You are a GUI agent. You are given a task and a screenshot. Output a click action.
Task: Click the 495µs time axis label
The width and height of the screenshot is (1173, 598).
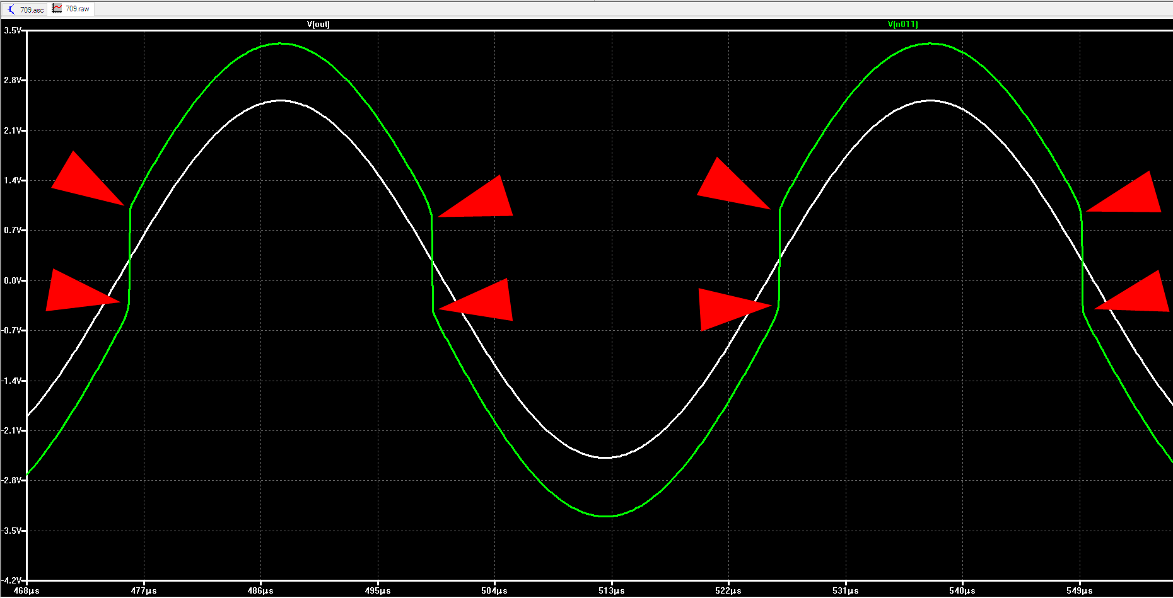(378, 591)
